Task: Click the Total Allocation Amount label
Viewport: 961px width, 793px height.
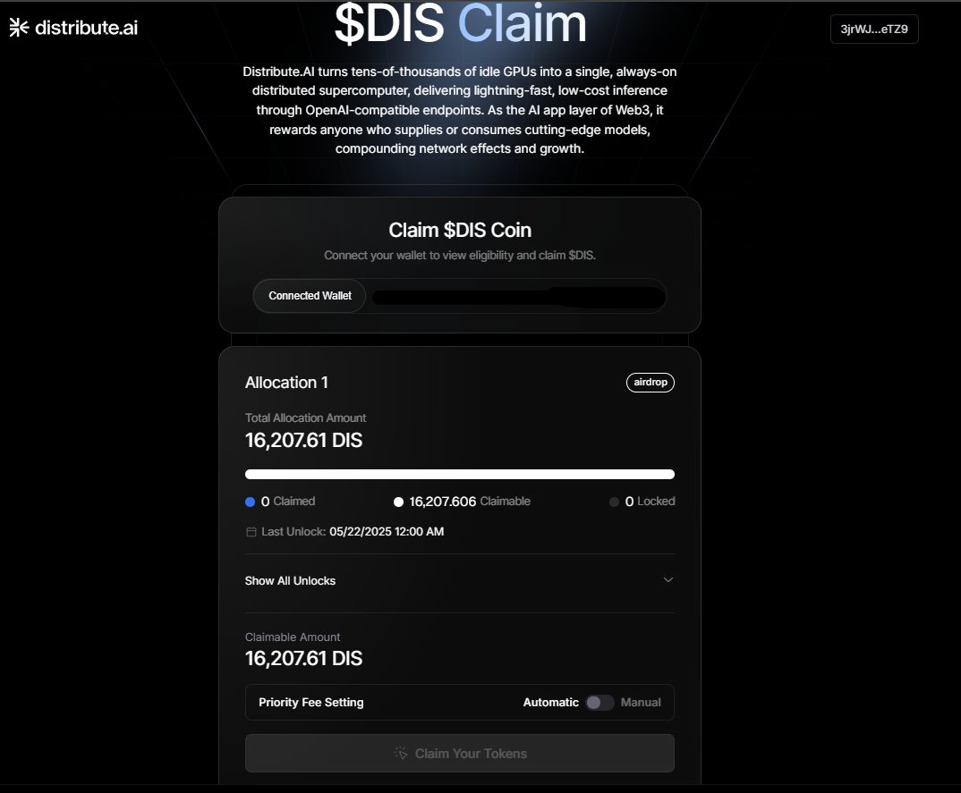Action: (x=305, y=418)
